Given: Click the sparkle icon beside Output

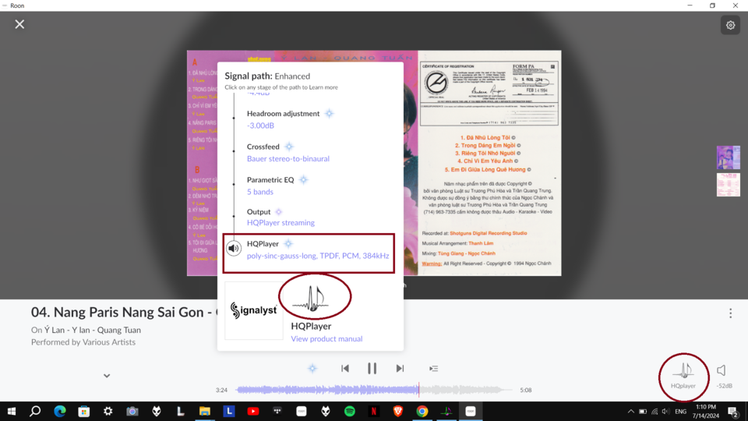Looking at the screenshot, I should pyautogui.click(x=279, y=212).
